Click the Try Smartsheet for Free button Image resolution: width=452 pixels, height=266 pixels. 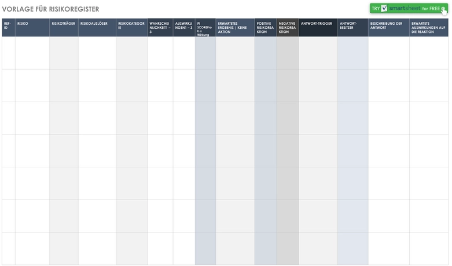click(409, 8)
